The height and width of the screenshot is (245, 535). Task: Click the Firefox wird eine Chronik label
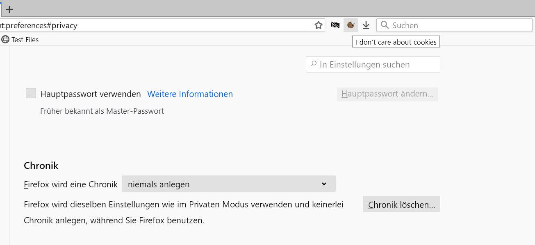click(71, 184)
